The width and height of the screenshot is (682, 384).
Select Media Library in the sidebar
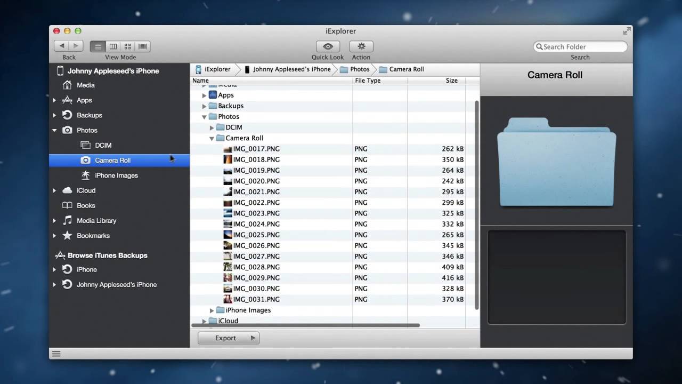96,220
